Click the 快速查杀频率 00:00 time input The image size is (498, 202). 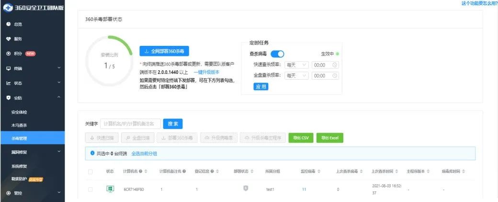pyautogui.click(x=325, y=65)
